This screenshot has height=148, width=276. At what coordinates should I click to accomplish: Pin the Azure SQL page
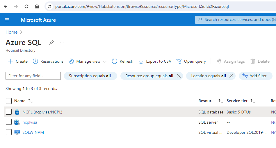51,43
